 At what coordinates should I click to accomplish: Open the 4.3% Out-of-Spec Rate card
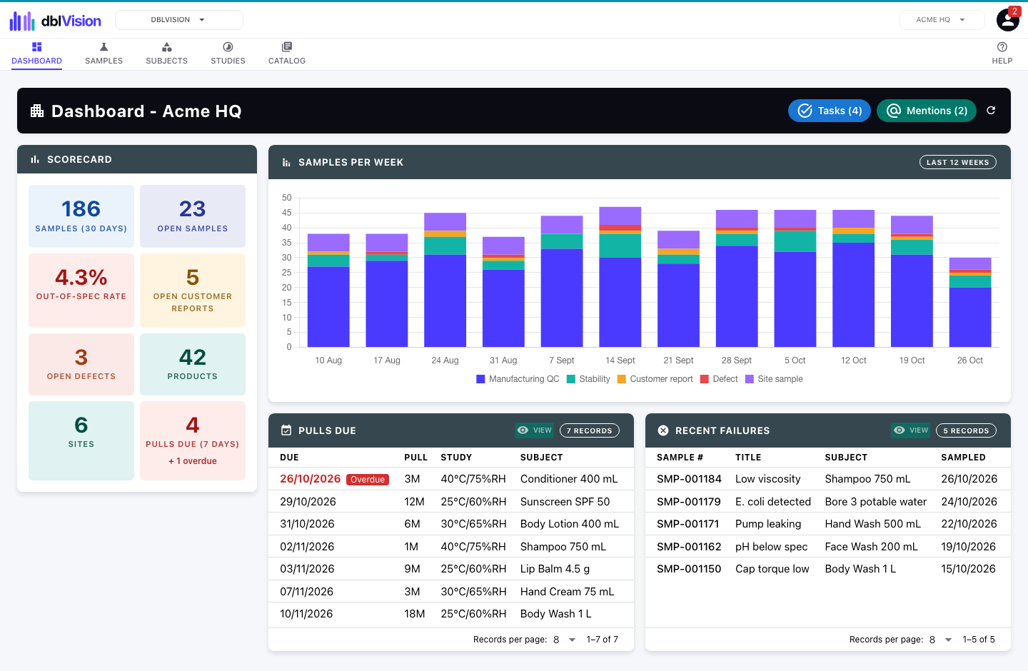(81, 291)
